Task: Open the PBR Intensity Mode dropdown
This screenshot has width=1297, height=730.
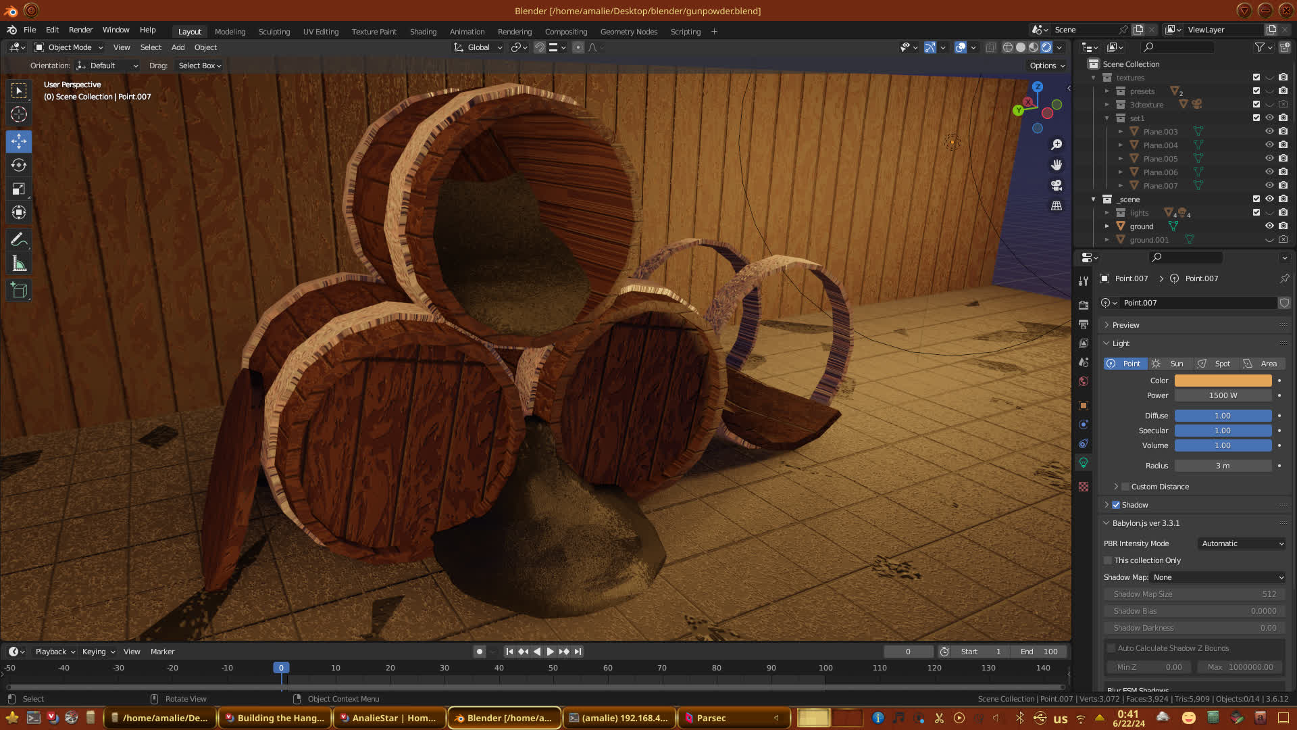Action: click(1242, 543)
